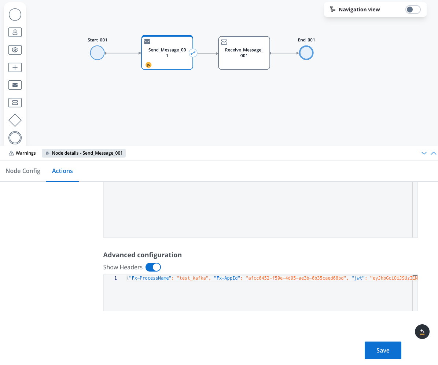Click the JS badge on Send_Message_001
This screenshot has width=438, height=365.
[148, 65]
